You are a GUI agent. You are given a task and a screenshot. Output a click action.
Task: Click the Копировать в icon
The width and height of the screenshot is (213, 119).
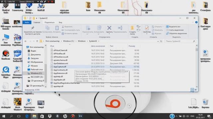tap(99, 28)
